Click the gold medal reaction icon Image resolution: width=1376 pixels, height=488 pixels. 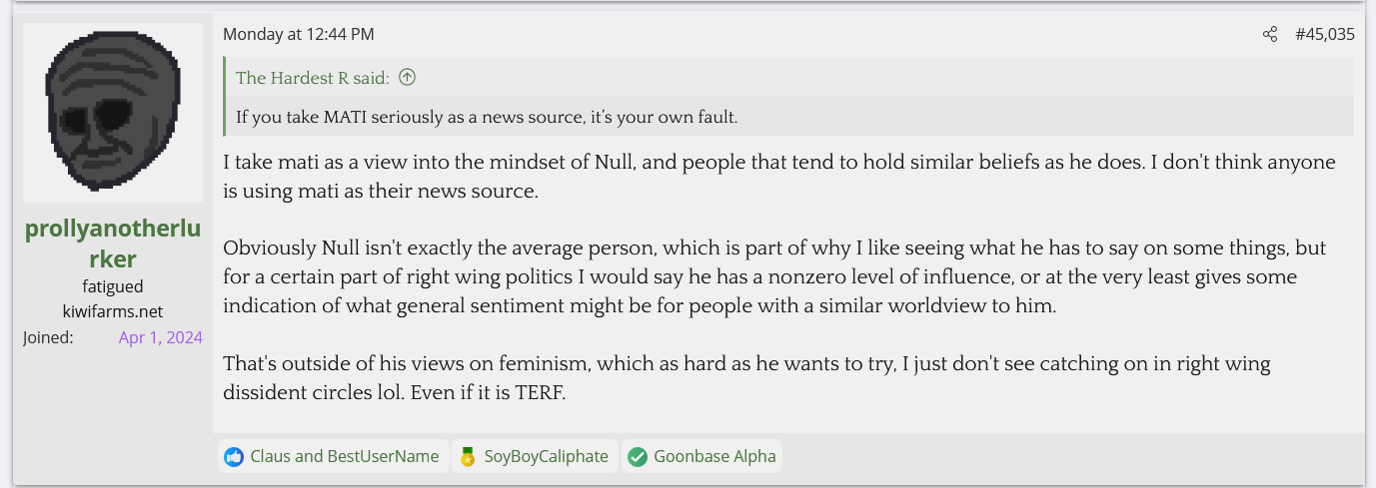[468, 457]
